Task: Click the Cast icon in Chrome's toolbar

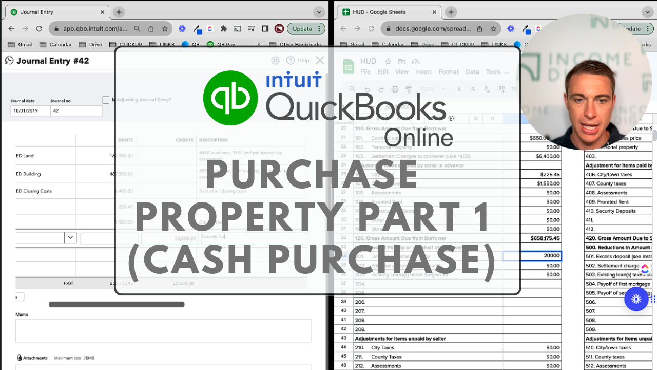Action: coord(238,29)
